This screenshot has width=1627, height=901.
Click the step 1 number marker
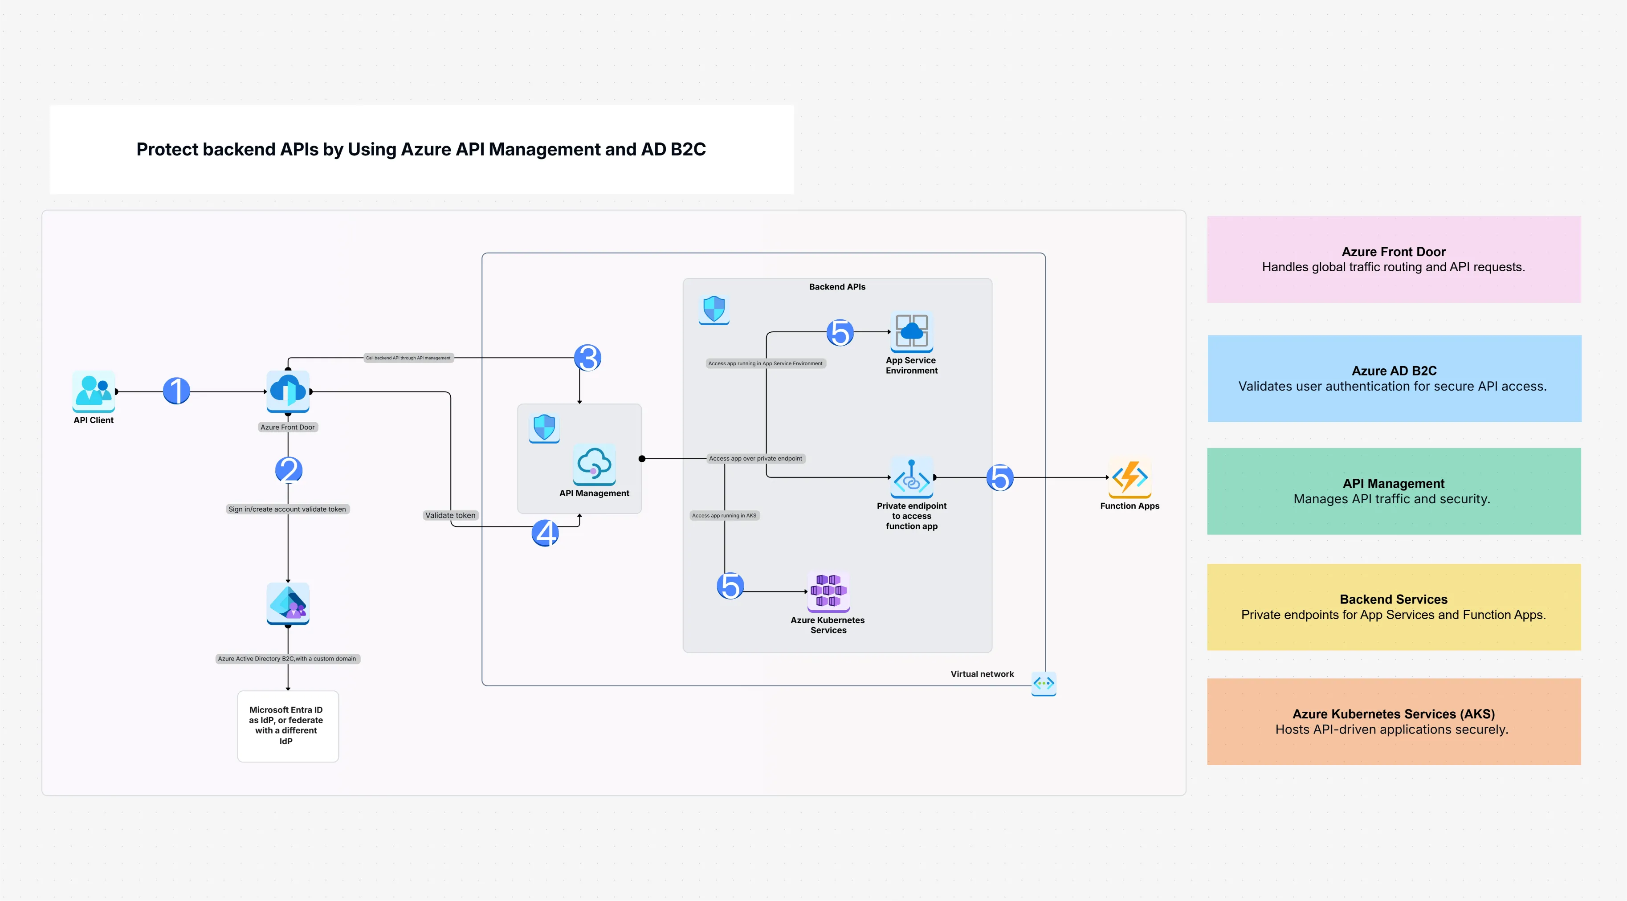point(176,391)
